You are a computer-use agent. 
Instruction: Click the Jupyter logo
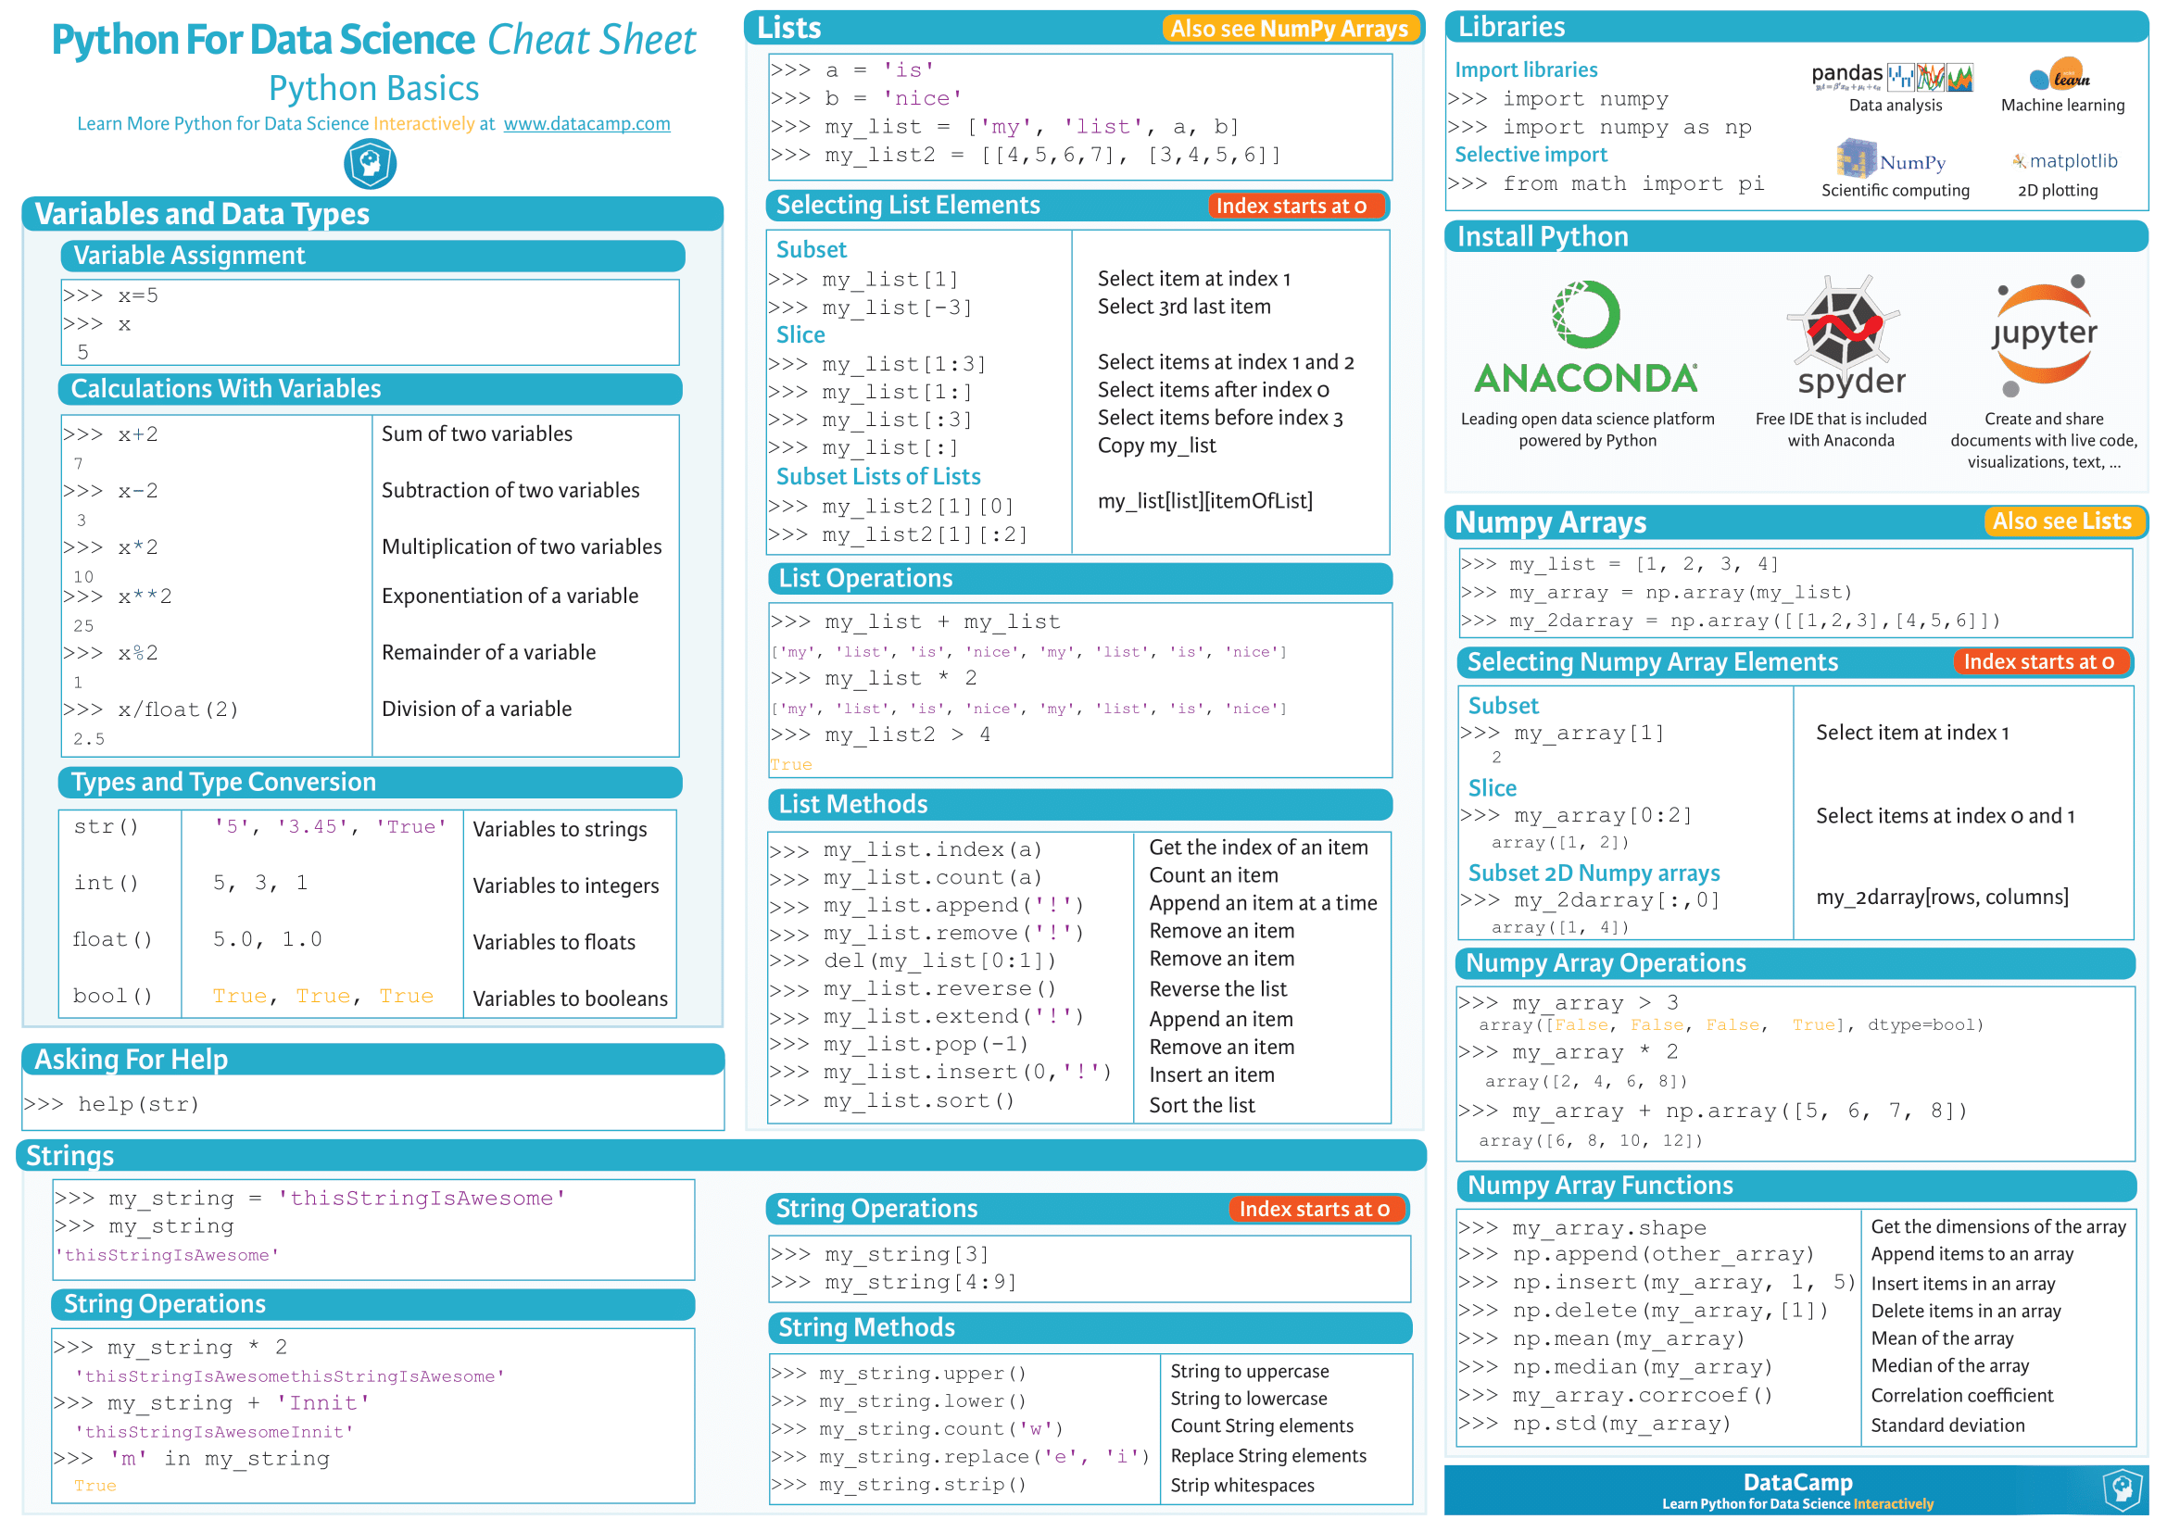pos(2044,334)
